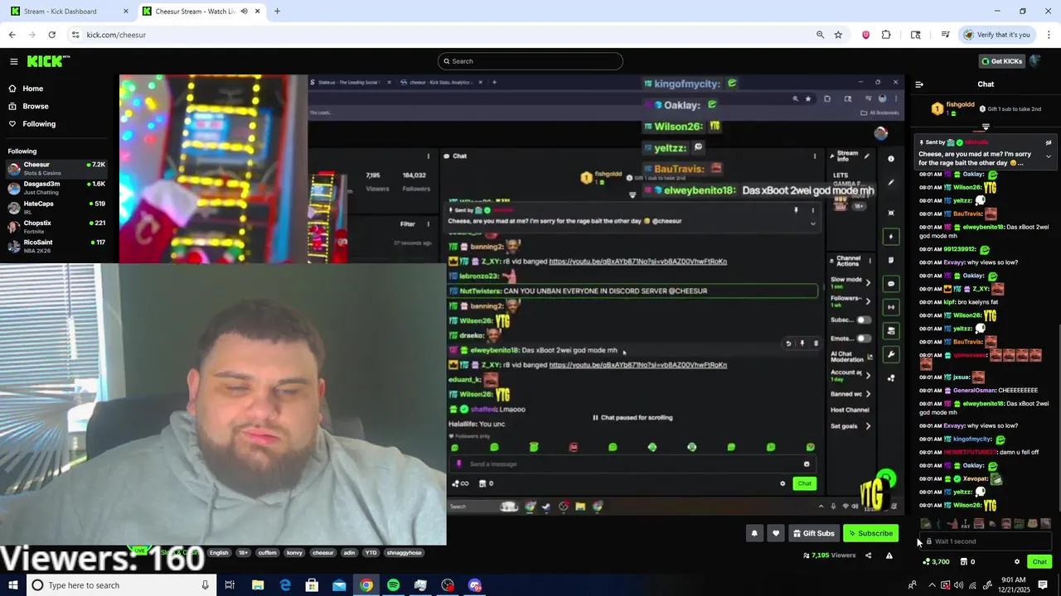Open the Chrome media control icon
The height and width of the screenshot is (596, 1061).
(x=945, y=35)
